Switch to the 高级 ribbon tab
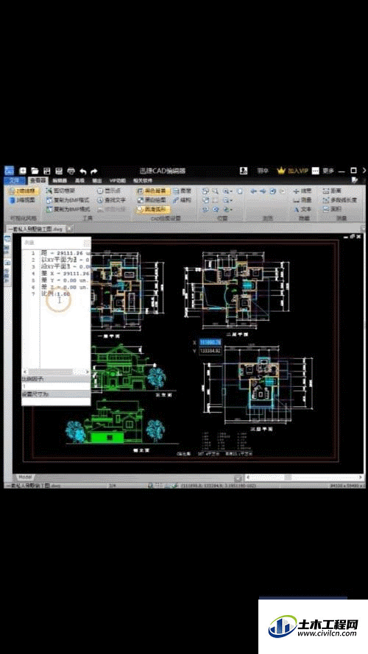This screenshot has width=368, height=654. click(x=79, y=180)
